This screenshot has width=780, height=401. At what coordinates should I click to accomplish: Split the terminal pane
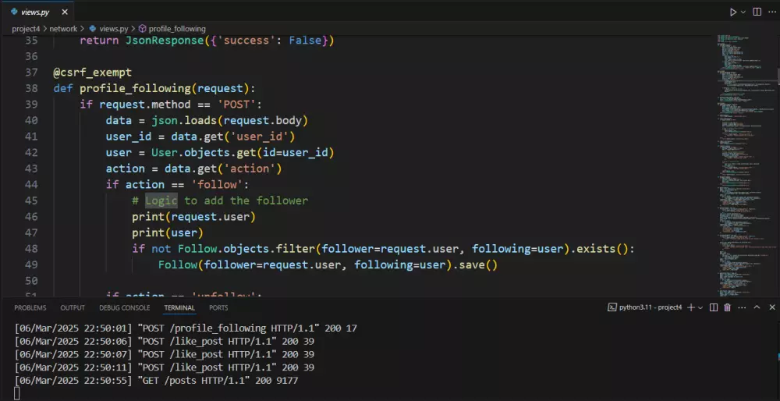pyautogui.click(x=714, y=307)
